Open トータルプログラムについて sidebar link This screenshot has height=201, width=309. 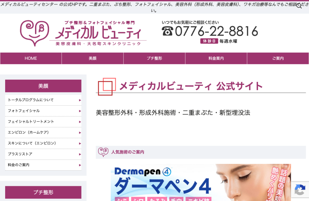pyautogui.click(x=43, y=100)
